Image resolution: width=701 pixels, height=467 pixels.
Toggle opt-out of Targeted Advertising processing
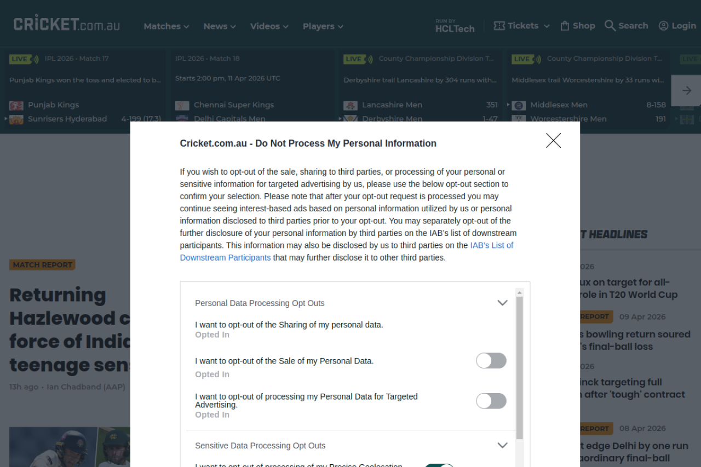[x=491, y=401]
